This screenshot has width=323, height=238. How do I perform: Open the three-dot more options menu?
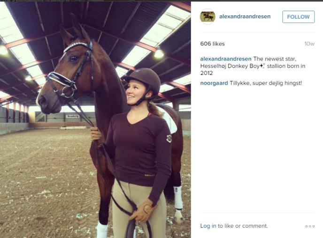(x=310, y=226)
